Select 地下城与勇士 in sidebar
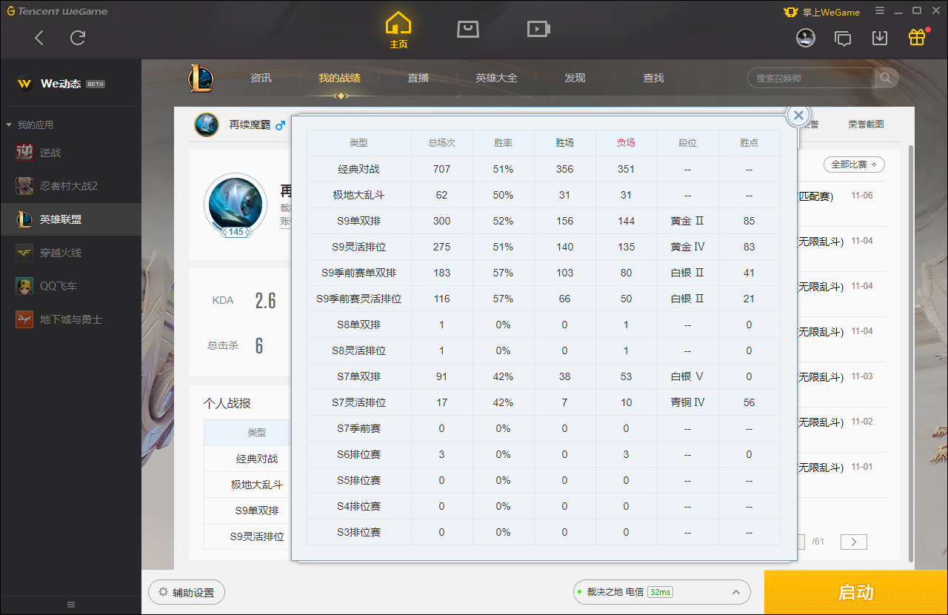This screenshot has height=615, width=948. point(70,319)
